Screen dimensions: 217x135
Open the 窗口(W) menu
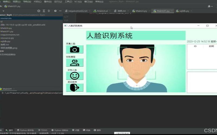[x=89, y=2]
